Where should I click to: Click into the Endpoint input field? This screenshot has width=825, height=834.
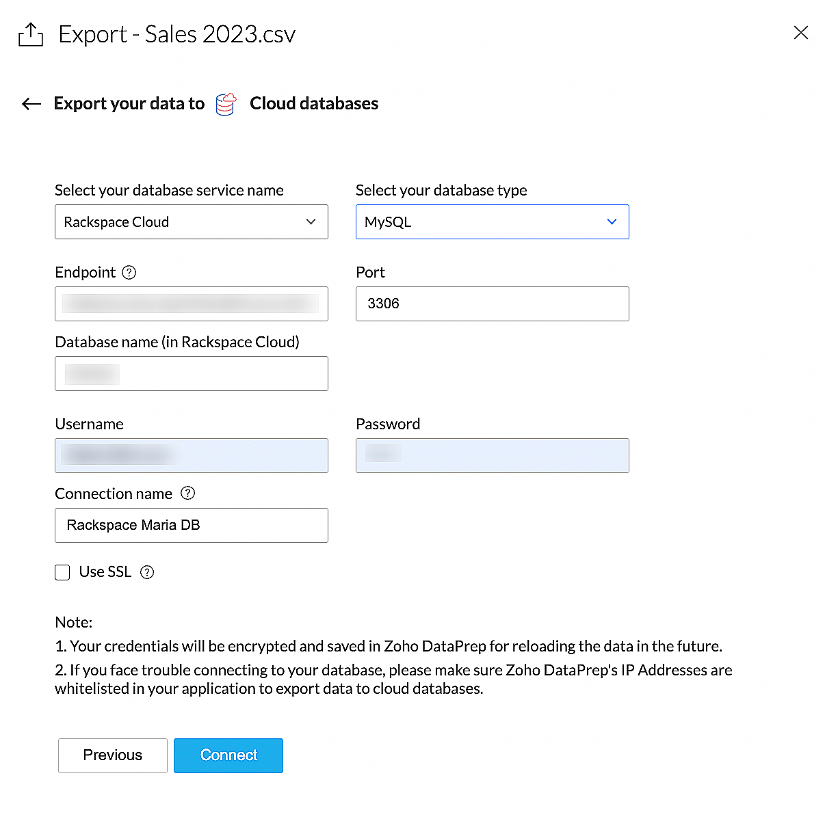click(x=192, y=304)
